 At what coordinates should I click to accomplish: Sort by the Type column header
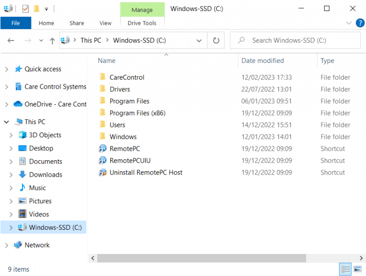coord(327,61)
